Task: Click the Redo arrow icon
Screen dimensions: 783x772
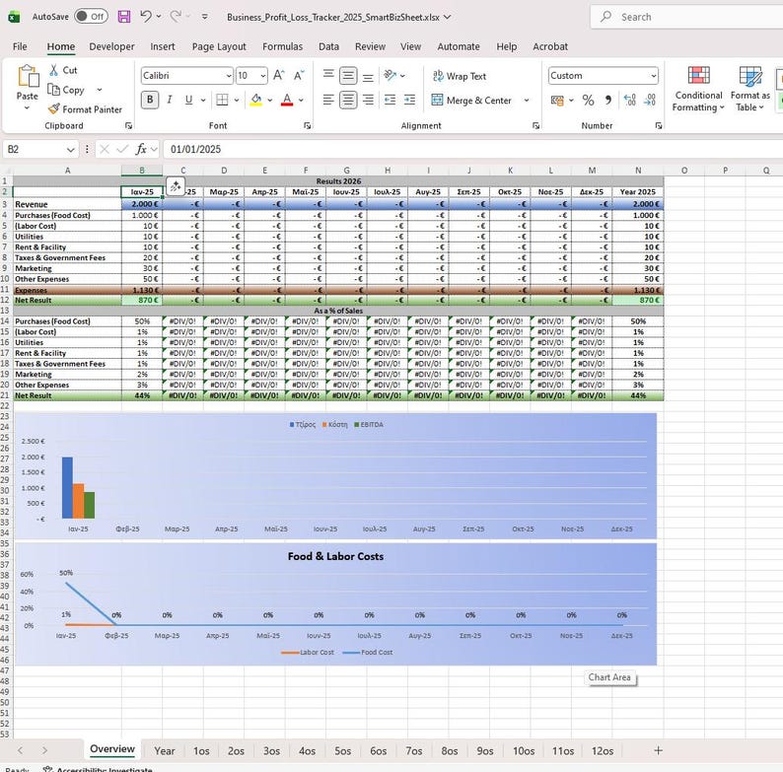Action: pos(176,17)
